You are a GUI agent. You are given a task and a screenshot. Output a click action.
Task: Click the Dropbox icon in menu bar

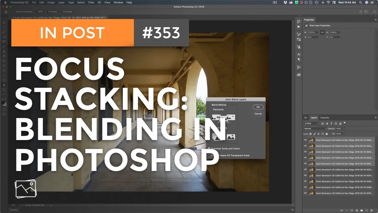285,2
